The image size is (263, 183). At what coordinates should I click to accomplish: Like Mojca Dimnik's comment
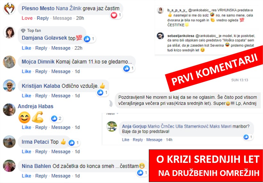[27, 71]
